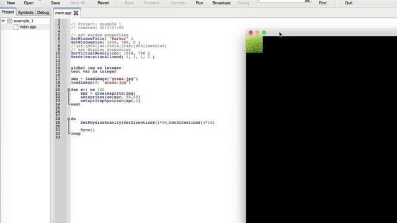The height and width of the screenshot is (223, 397).
Task: Click the Save All toolbar button
Action: [x=77, y=2]
